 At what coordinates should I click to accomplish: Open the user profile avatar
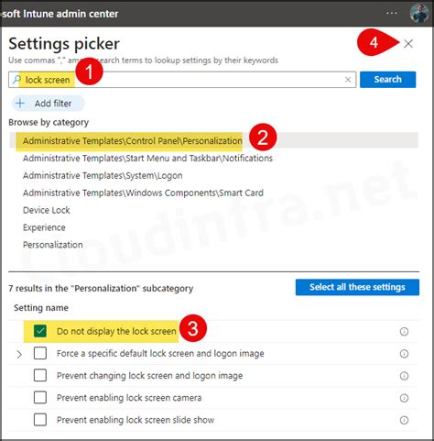[419, 13]
